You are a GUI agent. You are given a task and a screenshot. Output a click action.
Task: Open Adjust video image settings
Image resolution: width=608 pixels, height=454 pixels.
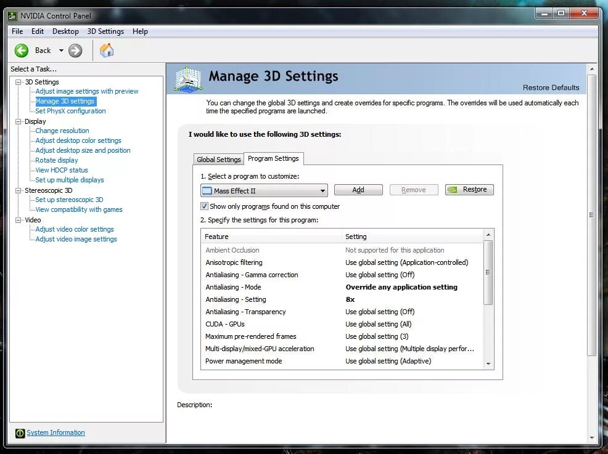point(76,240)
